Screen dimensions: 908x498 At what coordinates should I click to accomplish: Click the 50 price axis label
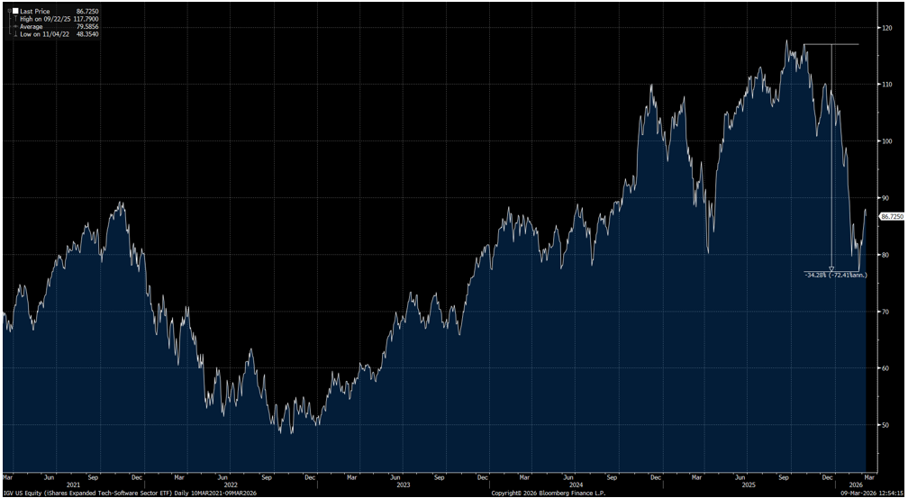887,425
